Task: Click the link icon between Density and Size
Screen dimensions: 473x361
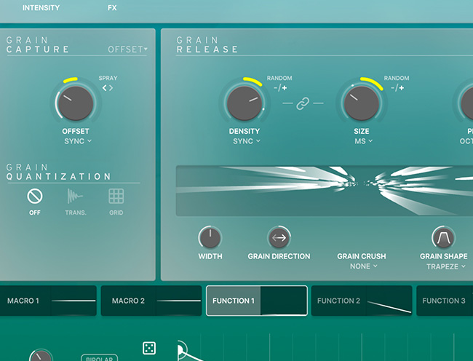Action: (303, 104)
